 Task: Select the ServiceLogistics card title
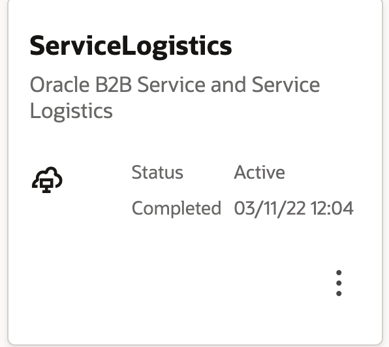(131, 47)
